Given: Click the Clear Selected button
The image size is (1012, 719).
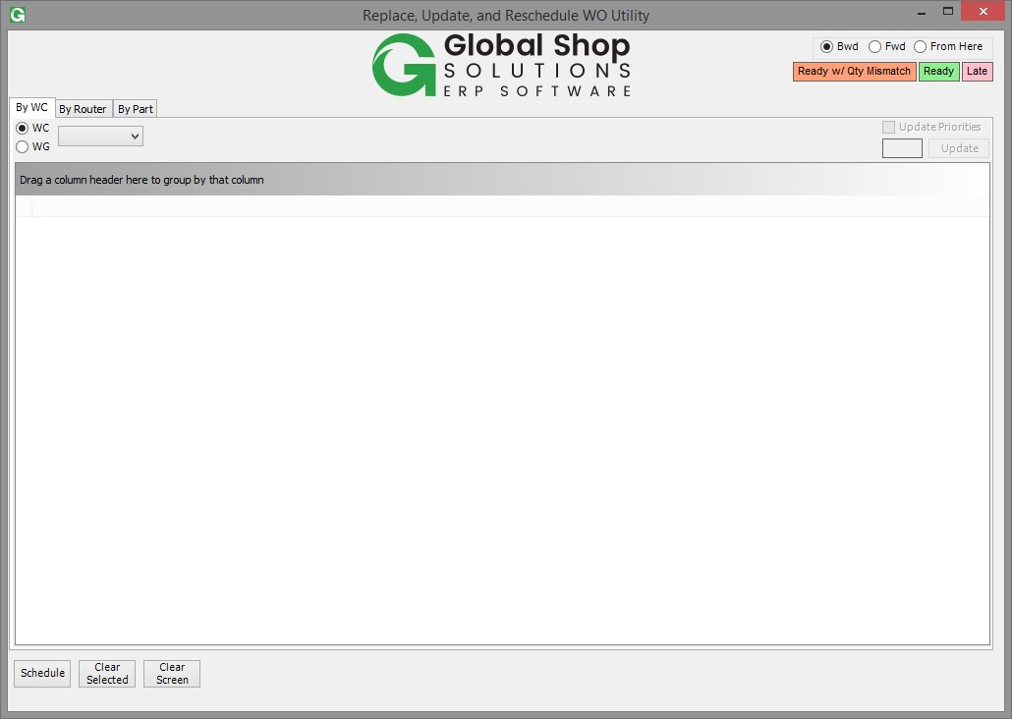Looking at the screenshot, I should coord(107,673).
